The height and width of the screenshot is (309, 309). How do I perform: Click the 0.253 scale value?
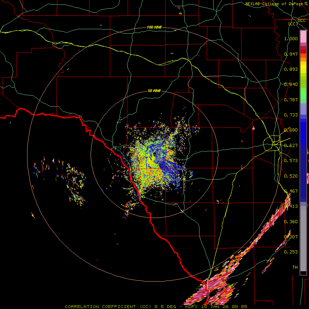[291, 252]
